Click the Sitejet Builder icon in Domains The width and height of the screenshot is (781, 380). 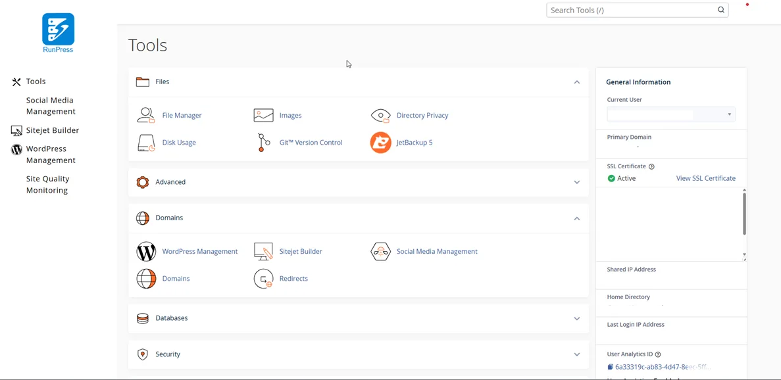click(263, 252)
